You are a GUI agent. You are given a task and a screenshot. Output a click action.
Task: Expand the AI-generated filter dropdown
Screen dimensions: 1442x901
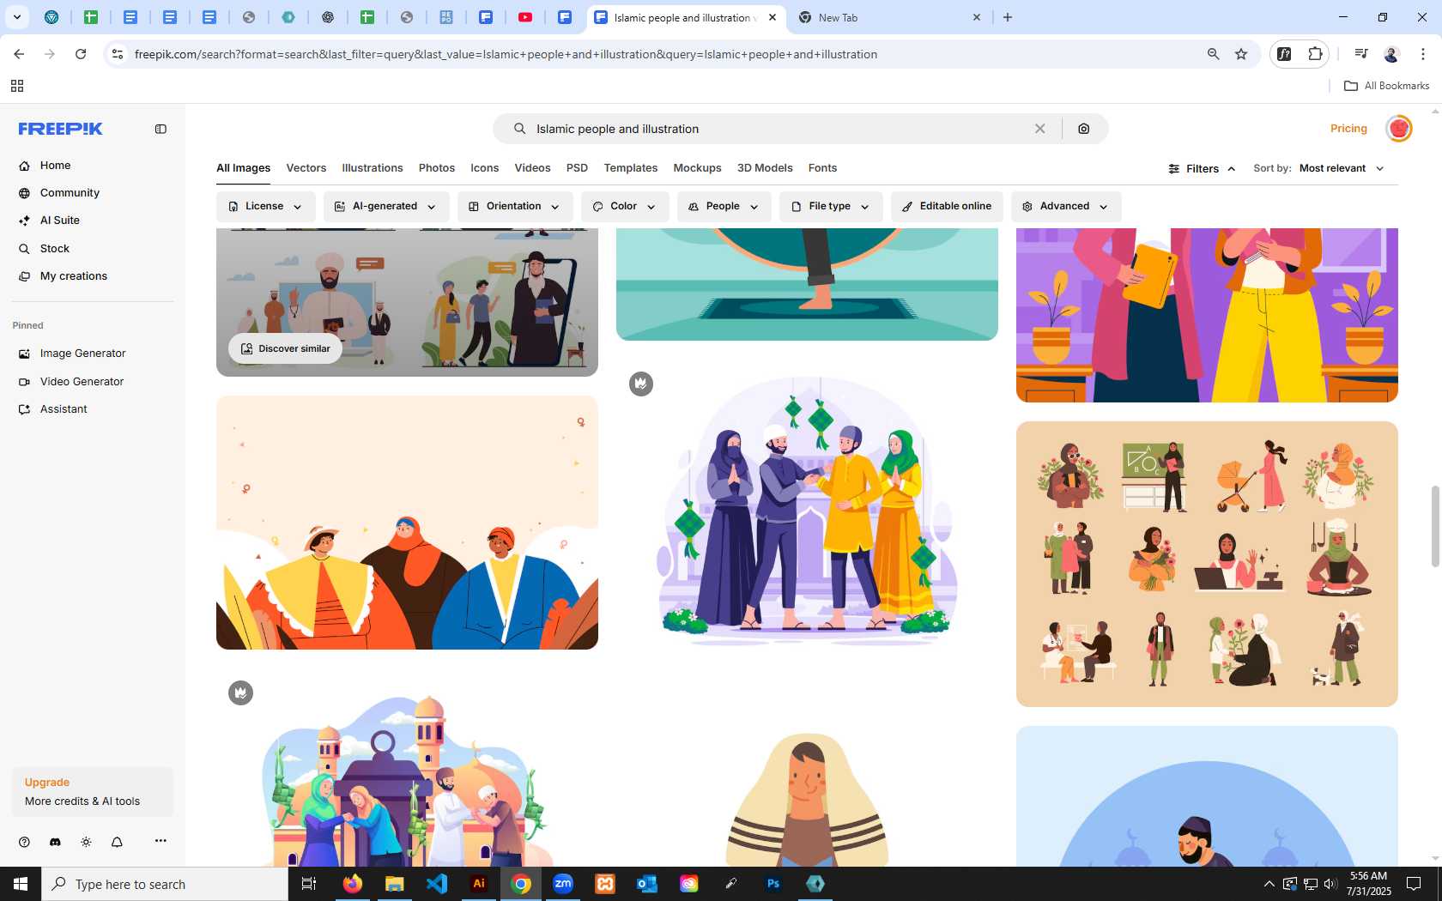[386, 207]
